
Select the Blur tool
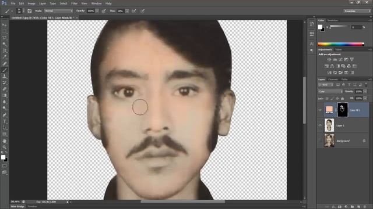(x=4, y=102)
